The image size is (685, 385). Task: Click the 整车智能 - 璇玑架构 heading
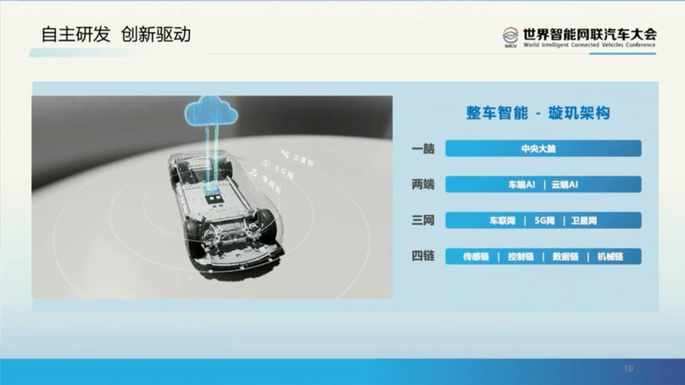(538, 113)
